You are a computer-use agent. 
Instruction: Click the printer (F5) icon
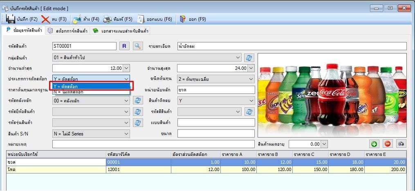point(107,19)
